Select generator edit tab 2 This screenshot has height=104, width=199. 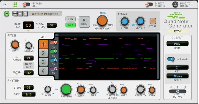43,53
